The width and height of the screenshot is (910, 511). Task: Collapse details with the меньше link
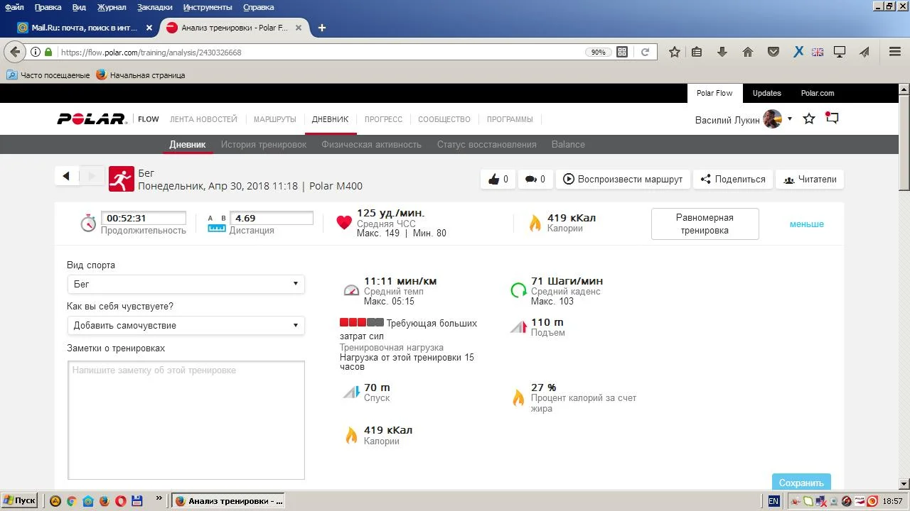click(807, 224)
